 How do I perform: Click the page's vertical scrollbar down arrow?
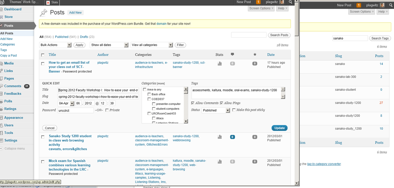tap(296, 183)
